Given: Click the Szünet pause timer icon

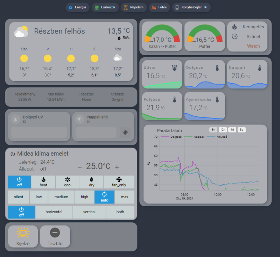Looking at the screenshot, I should (x=234, y=37).
